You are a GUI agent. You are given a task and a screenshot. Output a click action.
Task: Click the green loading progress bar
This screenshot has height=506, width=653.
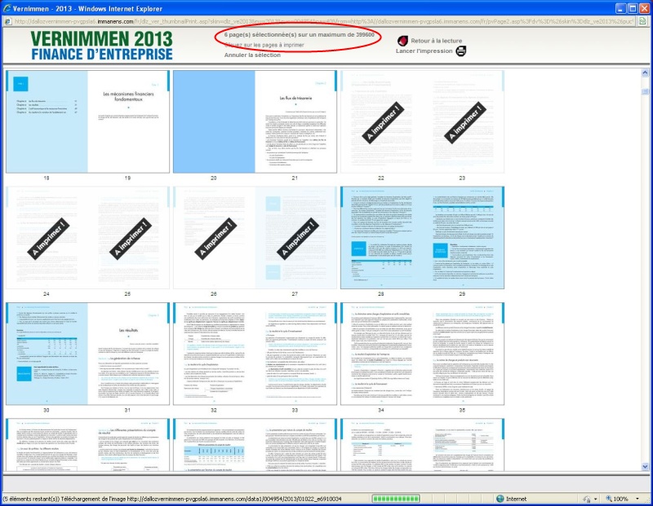pos(396,499)
